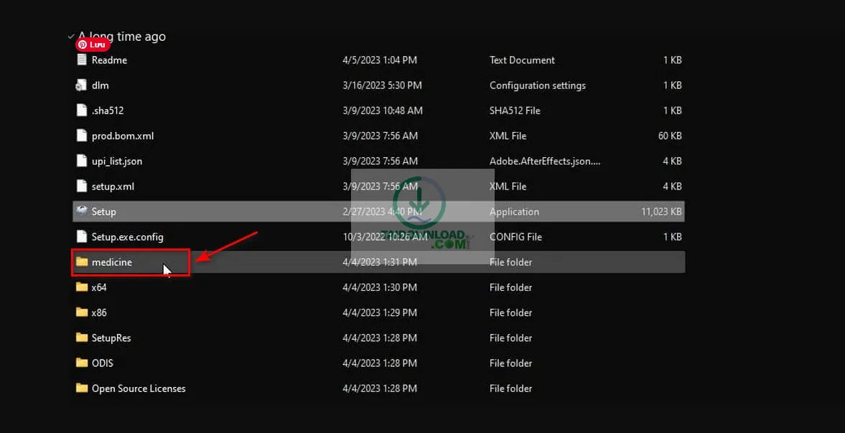Select the Open Source Licenses folder name
Image resolution: width=845 pixels, height=433 pixels.
(x=139, y=388)
